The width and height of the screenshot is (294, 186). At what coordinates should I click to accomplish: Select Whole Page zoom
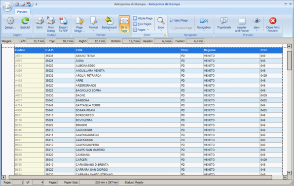[143, 18]
